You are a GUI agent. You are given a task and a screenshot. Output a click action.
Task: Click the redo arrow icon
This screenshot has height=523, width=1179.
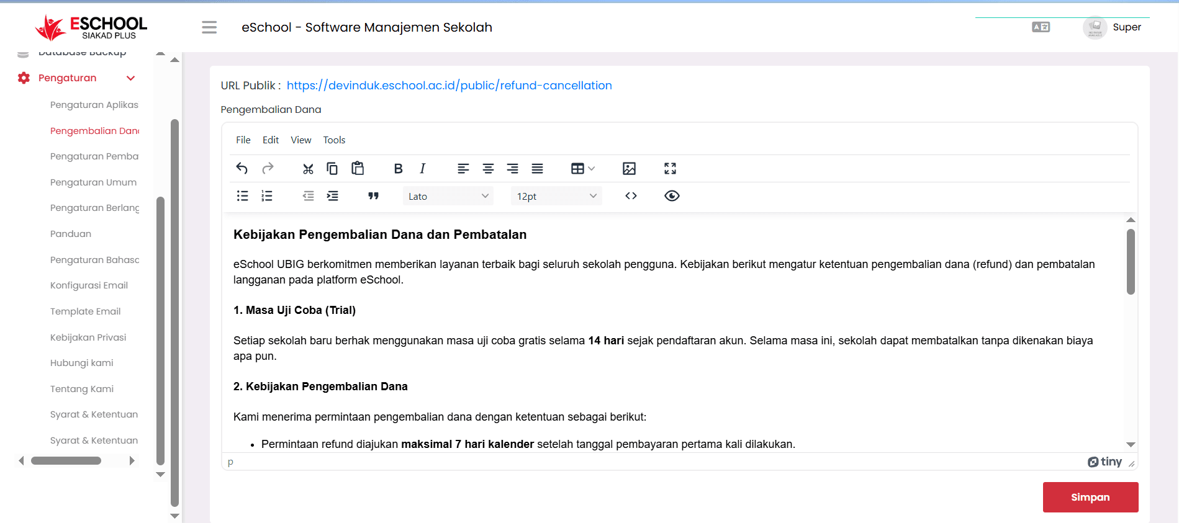coord(268,169)
